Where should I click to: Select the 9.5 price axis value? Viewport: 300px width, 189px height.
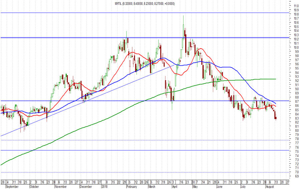click(297, 68)
